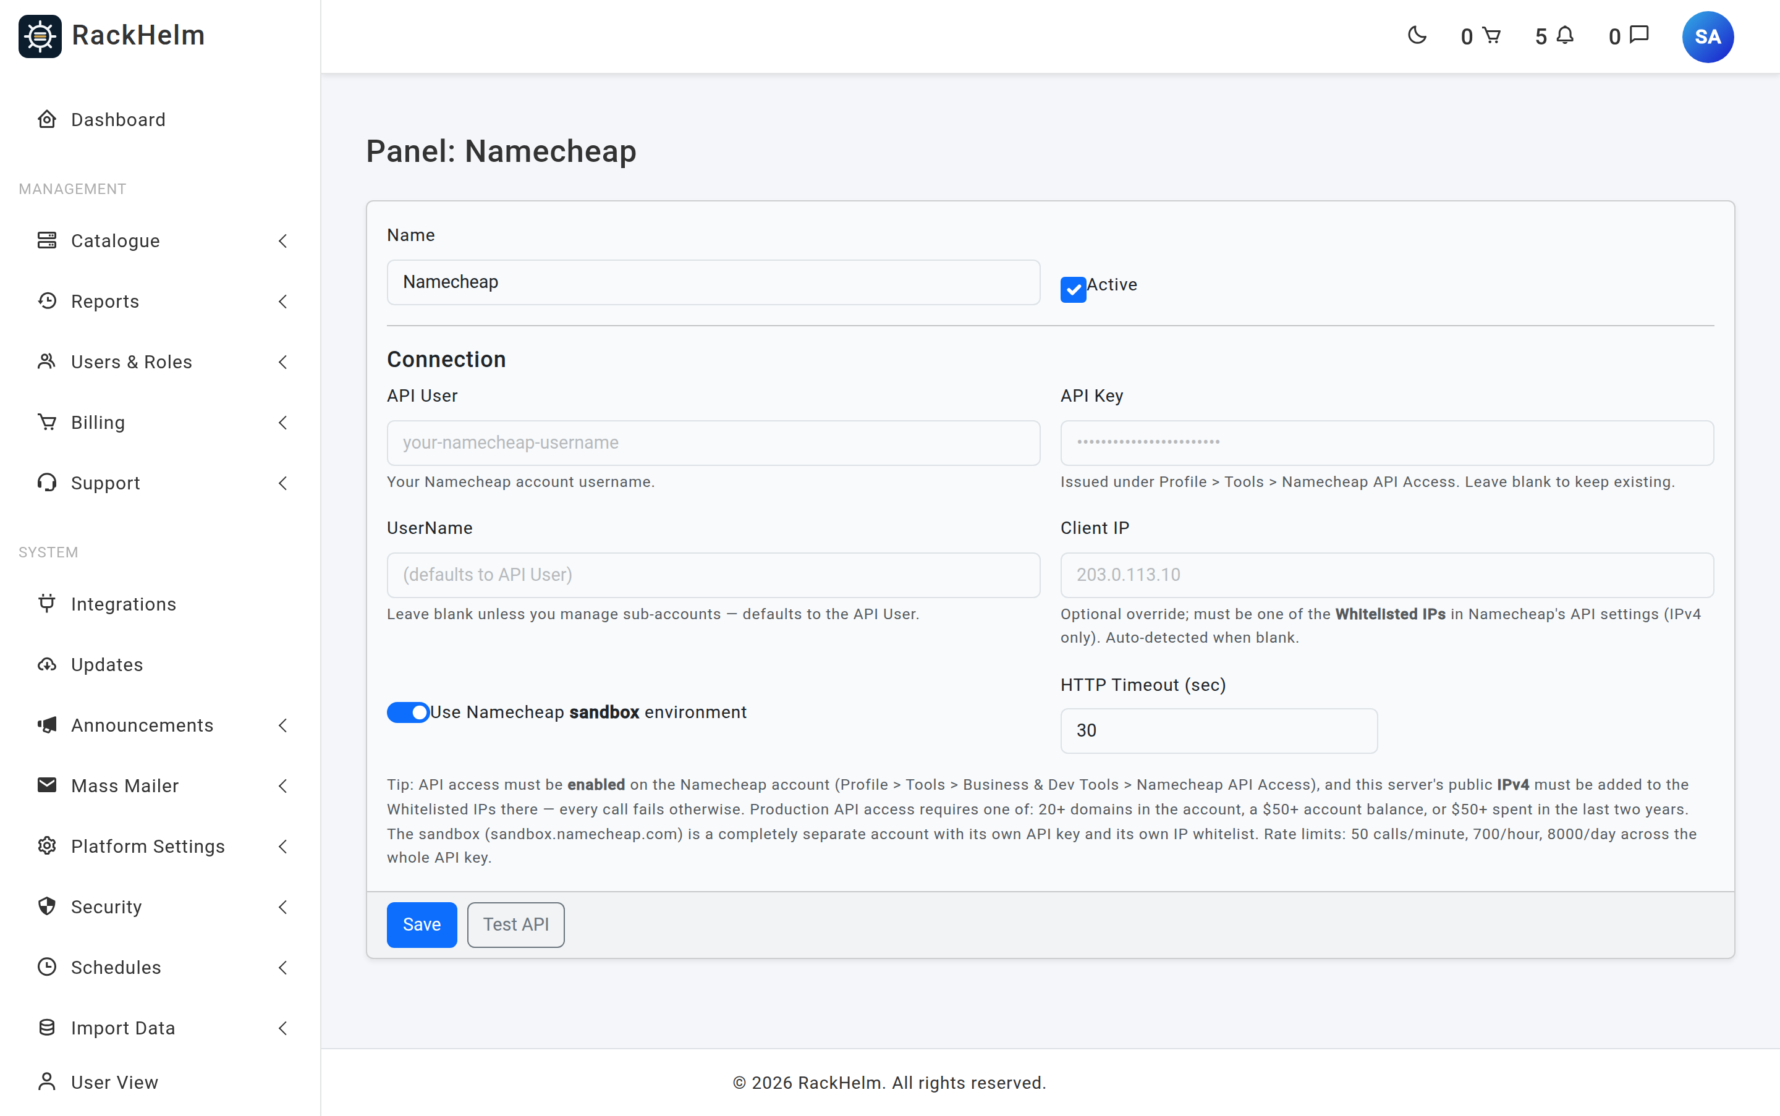The height and width of the screenshot is (1116, 1780).
Task: Click the HTTP Timeout field
Action: (x=1218, y=730)
